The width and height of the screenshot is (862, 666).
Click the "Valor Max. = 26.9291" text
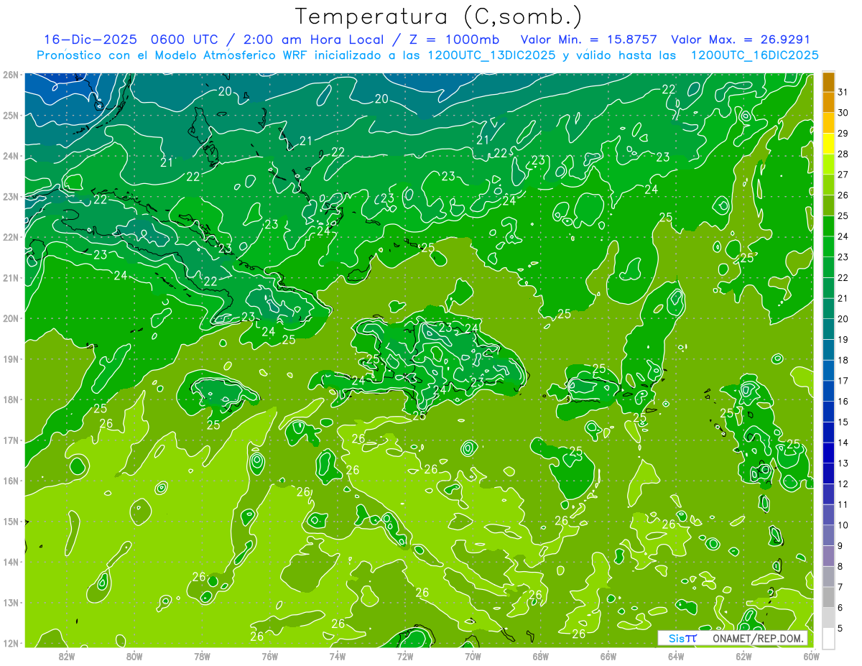click(741, 40)
